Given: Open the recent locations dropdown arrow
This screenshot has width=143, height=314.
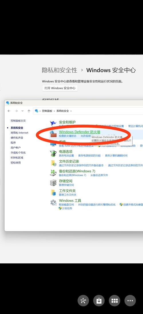Looking at the screenshot, I should point(22,111).
